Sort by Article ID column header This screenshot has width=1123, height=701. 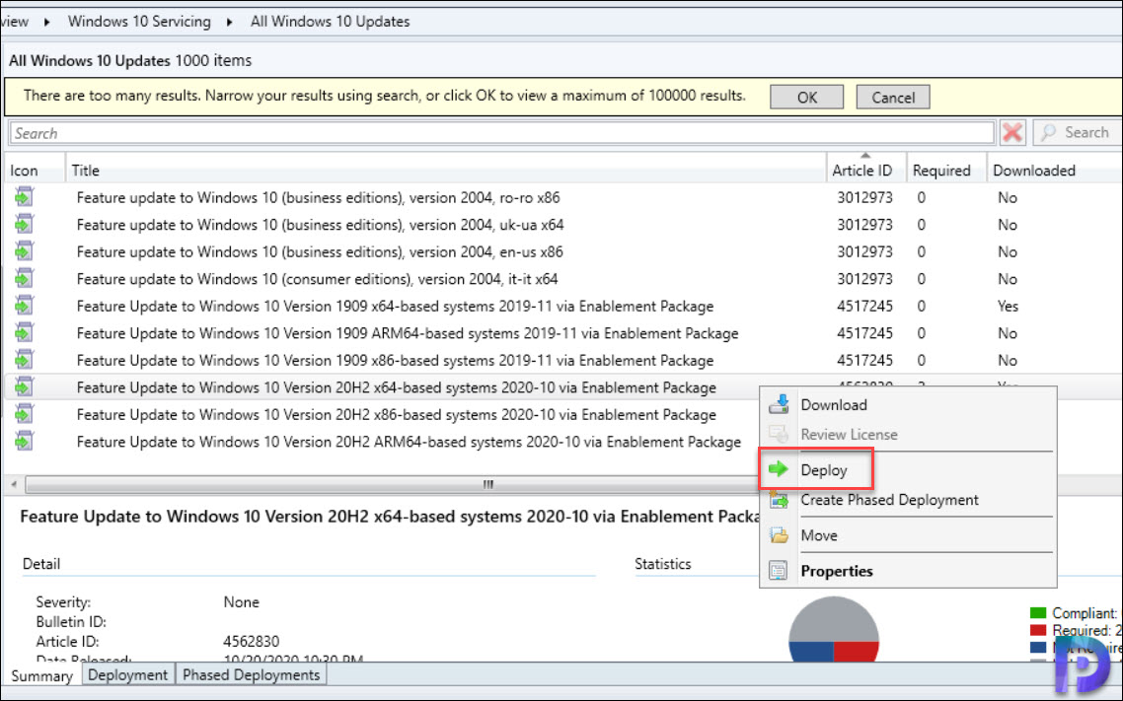866,171
